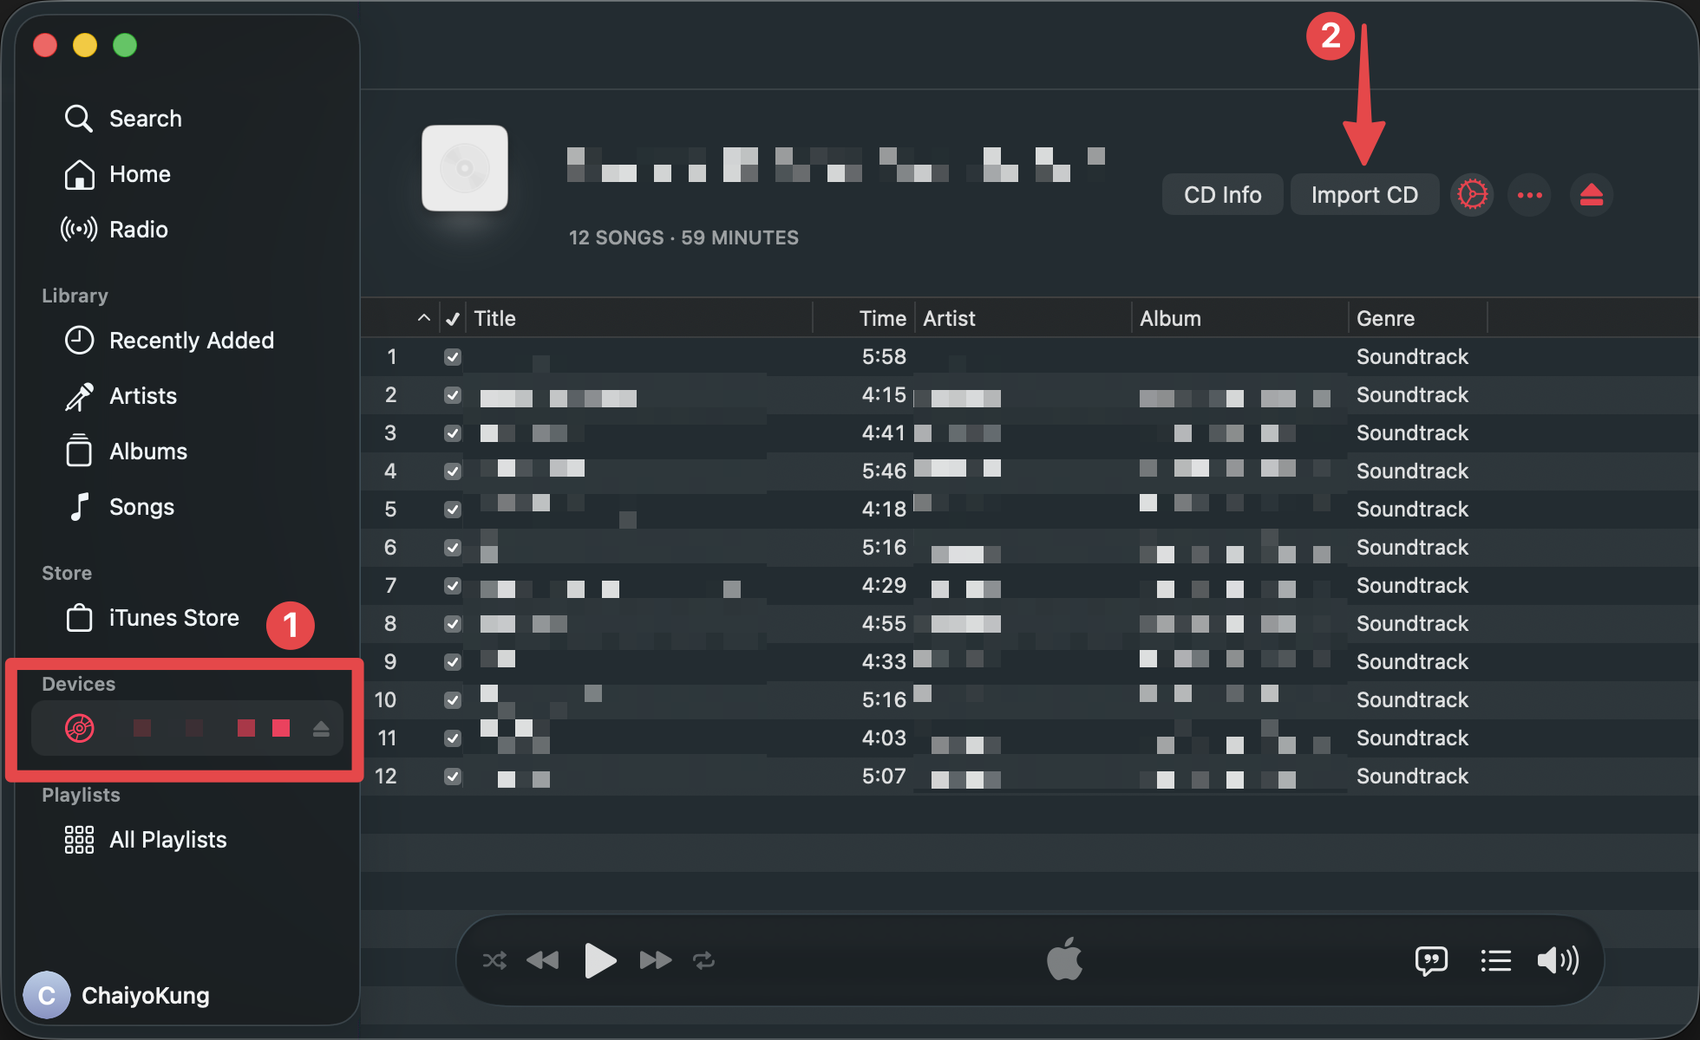Uncheck track 1 in the song list
The height and width of the screenshot is (1040, 1700).
(452, 356)
